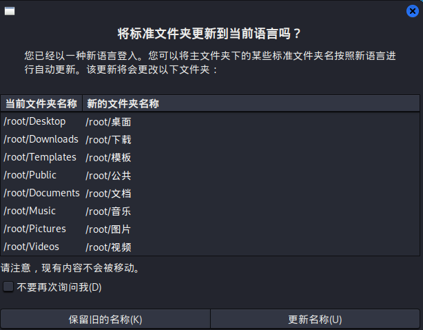Click the new name /root/文档 cell
423x330 pixels.
(108, 194)
